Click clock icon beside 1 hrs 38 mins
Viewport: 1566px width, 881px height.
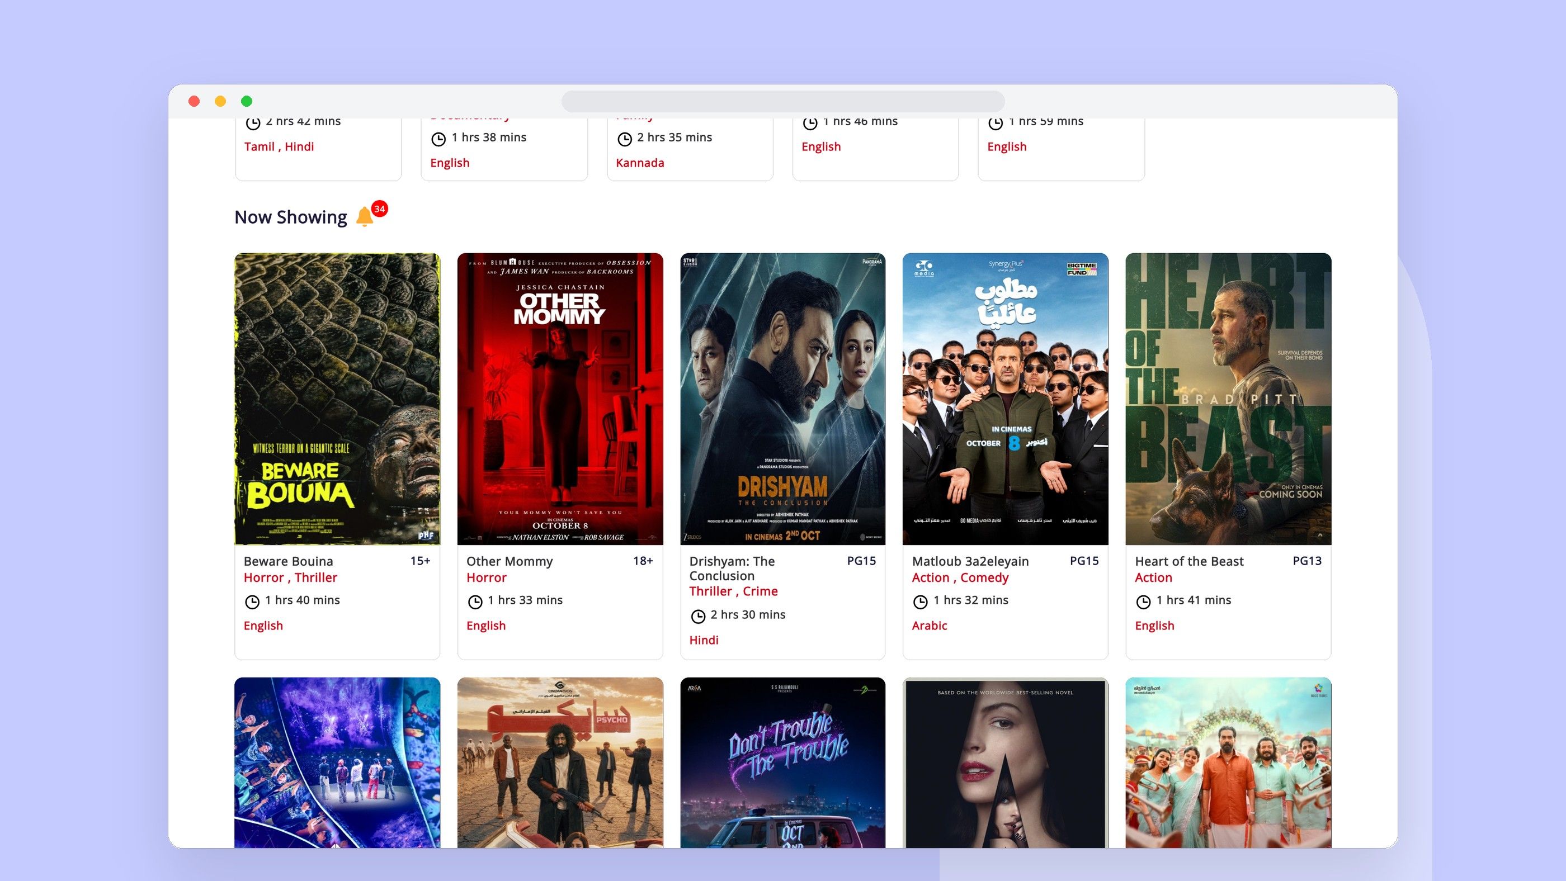coord(438,139)
